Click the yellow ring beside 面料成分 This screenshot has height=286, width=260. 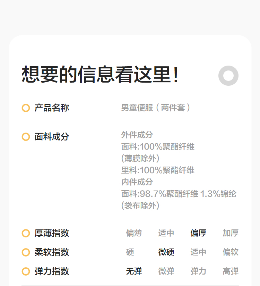pyautogui.click(x=26, y=137)
